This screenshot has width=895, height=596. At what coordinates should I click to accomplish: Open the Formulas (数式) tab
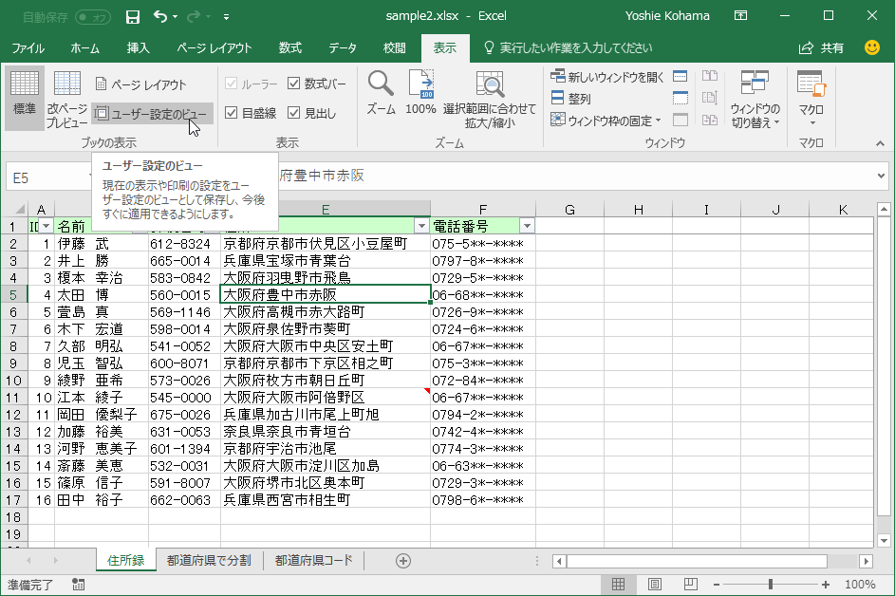(x=290, y=48)
